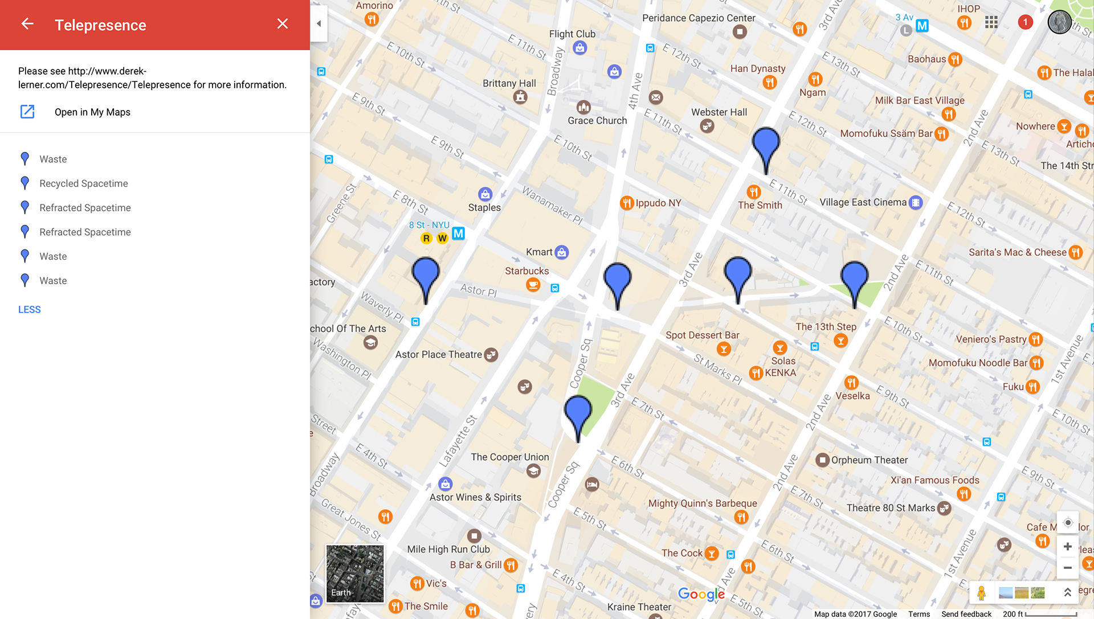
Task: Select The Cooper Union school icon
Action: pyautogui.click(x=533, y=471)
